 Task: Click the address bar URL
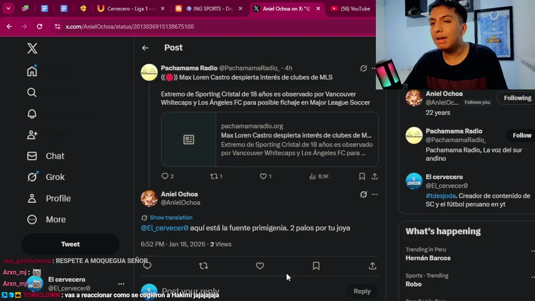[130, 26]
